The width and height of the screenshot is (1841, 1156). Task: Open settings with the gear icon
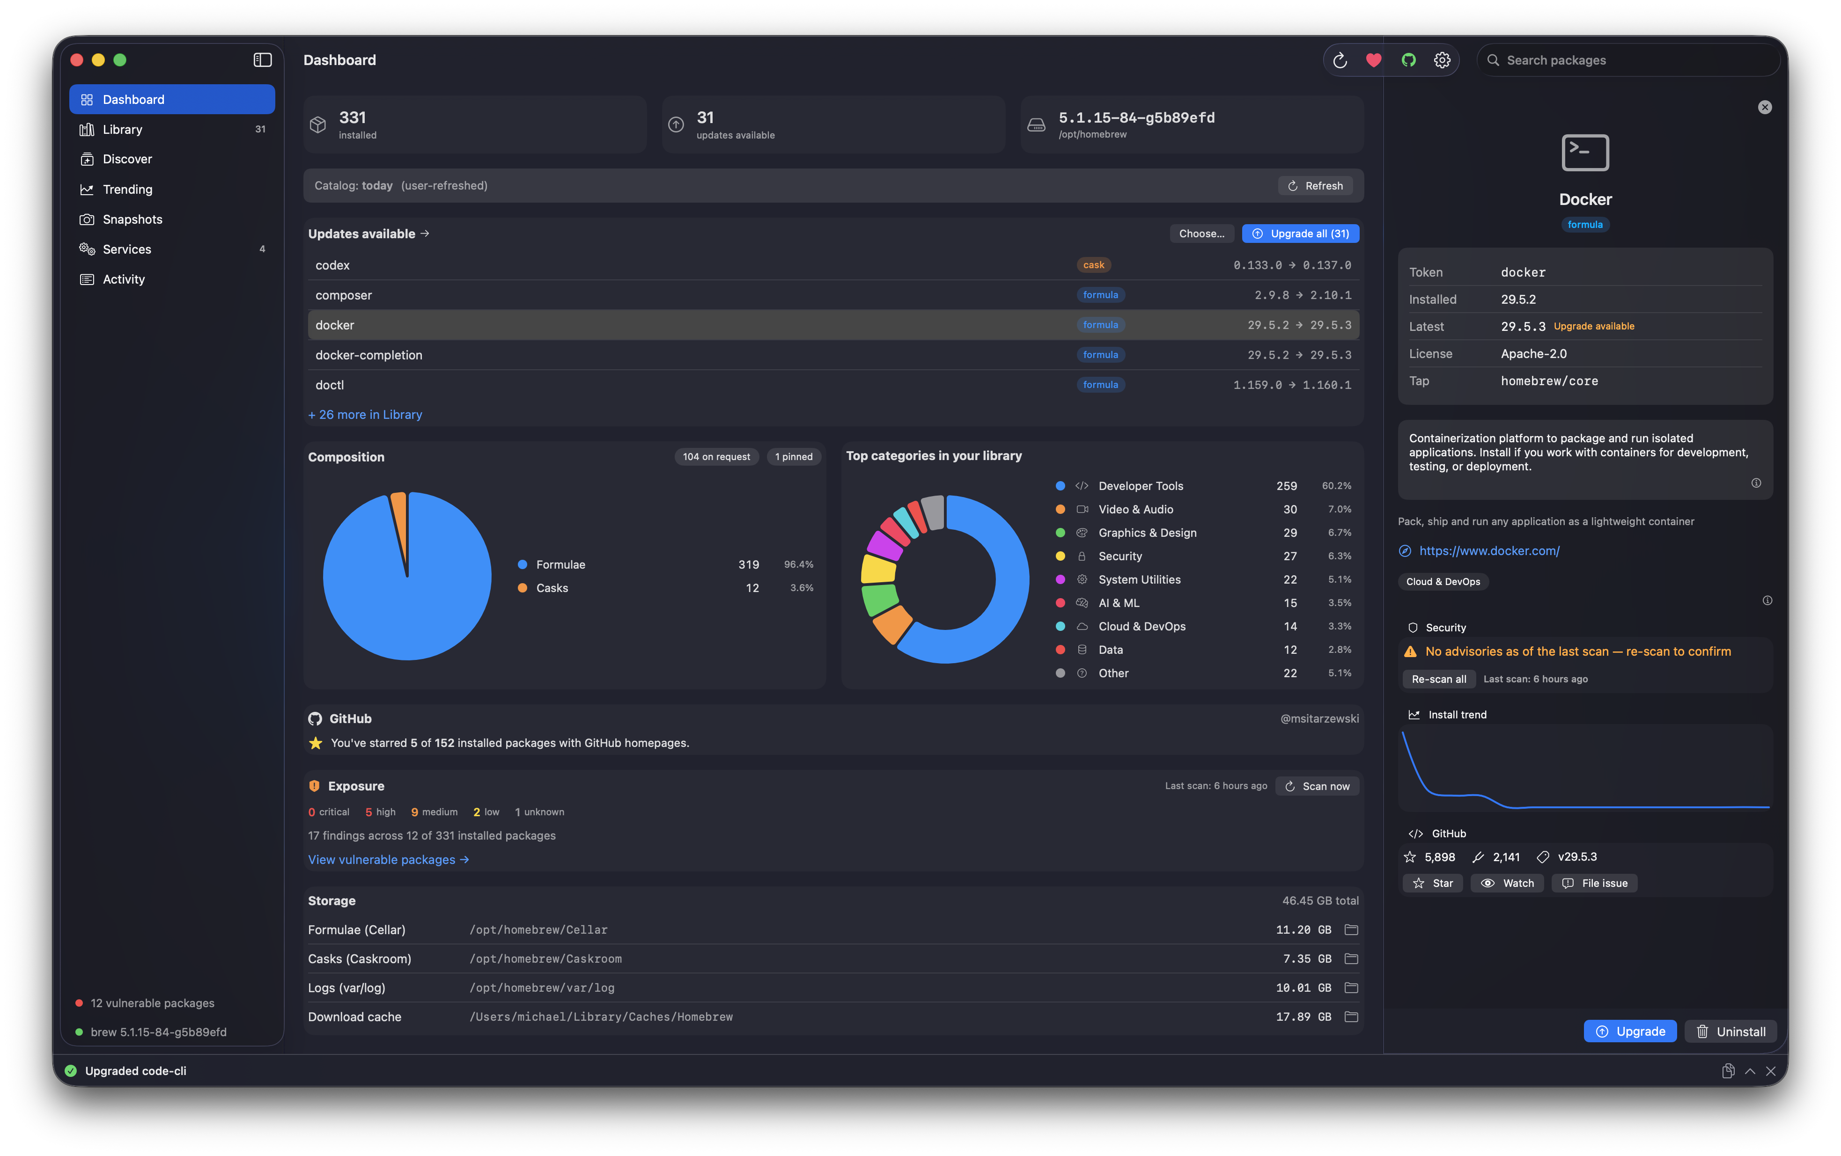[1442, 60]
